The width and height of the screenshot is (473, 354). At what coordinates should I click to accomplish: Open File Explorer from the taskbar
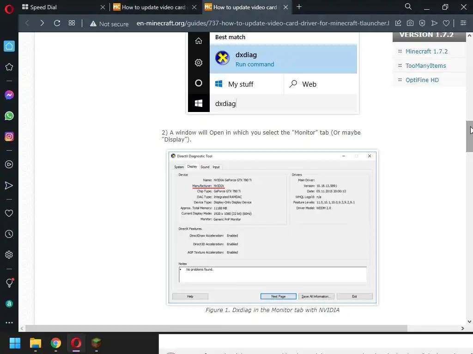(35, 343)
